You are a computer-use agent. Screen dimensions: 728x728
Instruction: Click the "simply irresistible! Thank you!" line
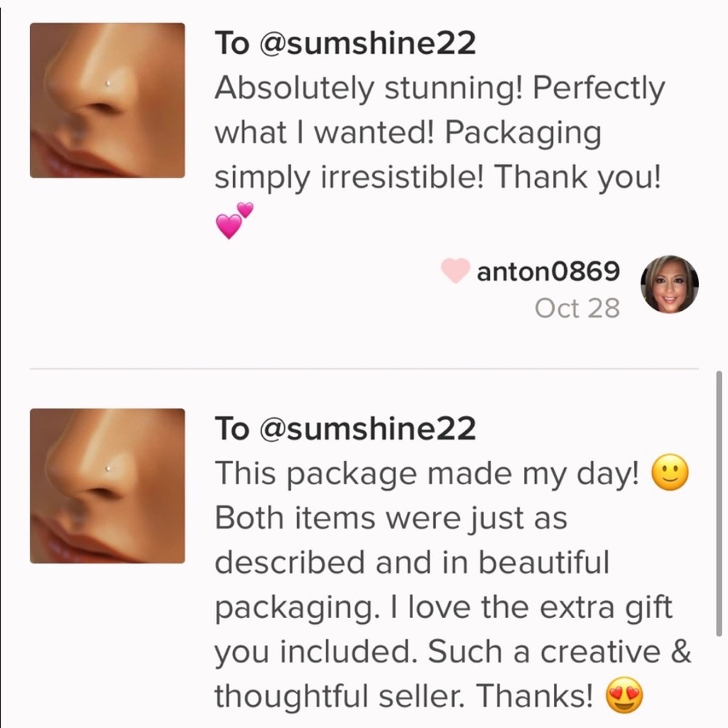click(438, 177)
